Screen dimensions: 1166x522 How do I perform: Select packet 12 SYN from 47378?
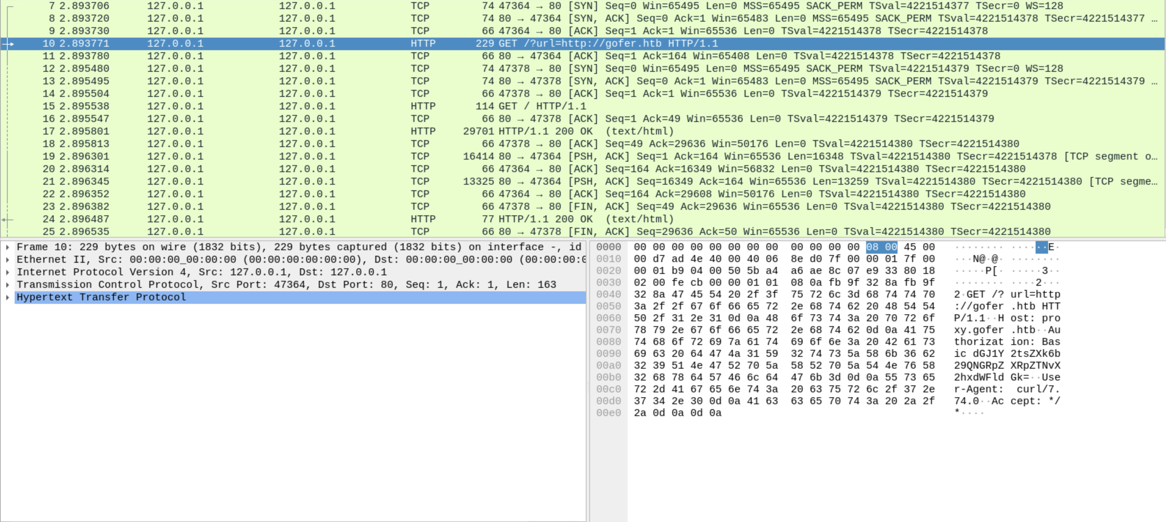(583, 69)
